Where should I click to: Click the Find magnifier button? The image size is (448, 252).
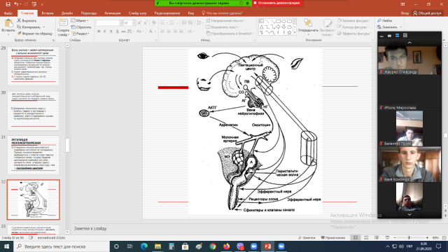(385, 20)
